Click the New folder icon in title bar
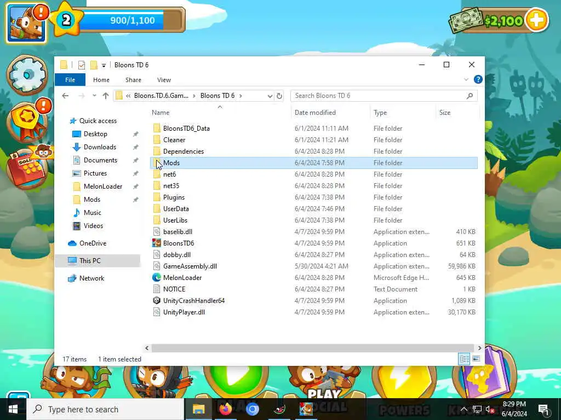 [x=94, y=65]
